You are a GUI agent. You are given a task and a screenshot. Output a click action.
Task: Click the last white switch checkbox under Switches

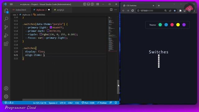click(159, 67)
